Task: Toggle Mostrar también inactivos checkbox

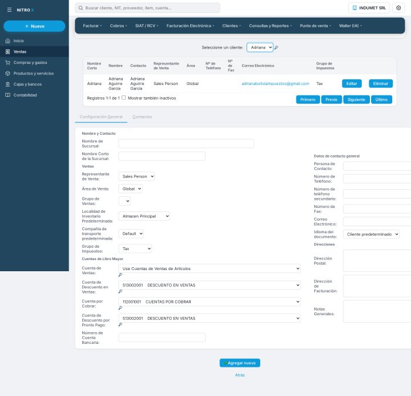Action: [124, 98]
